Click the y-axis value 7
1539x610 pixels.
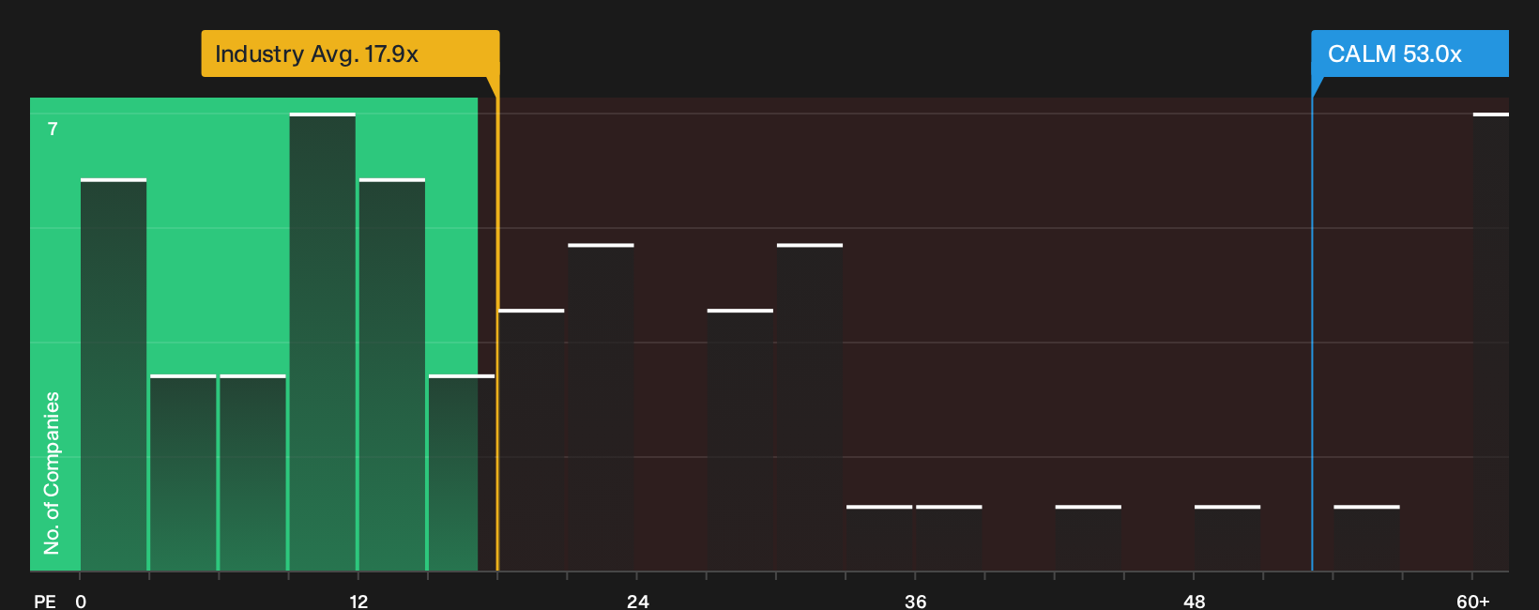click(53, 129)
